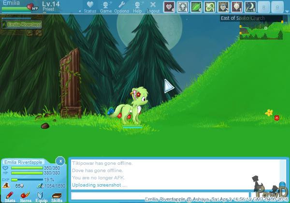Click the East of Church minimap
This screenshot has height=203, width=290.
[x=261, y=31]
